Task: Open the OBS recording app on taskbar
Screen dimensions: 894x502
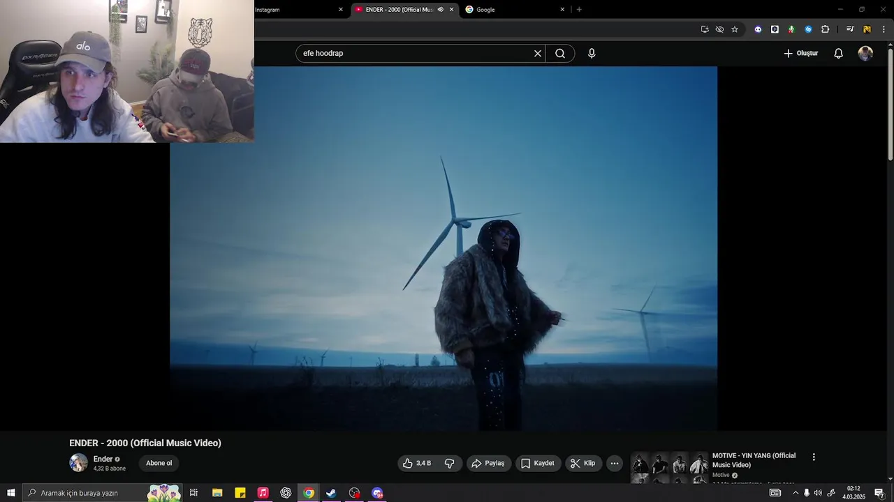Action: (354, 493)
